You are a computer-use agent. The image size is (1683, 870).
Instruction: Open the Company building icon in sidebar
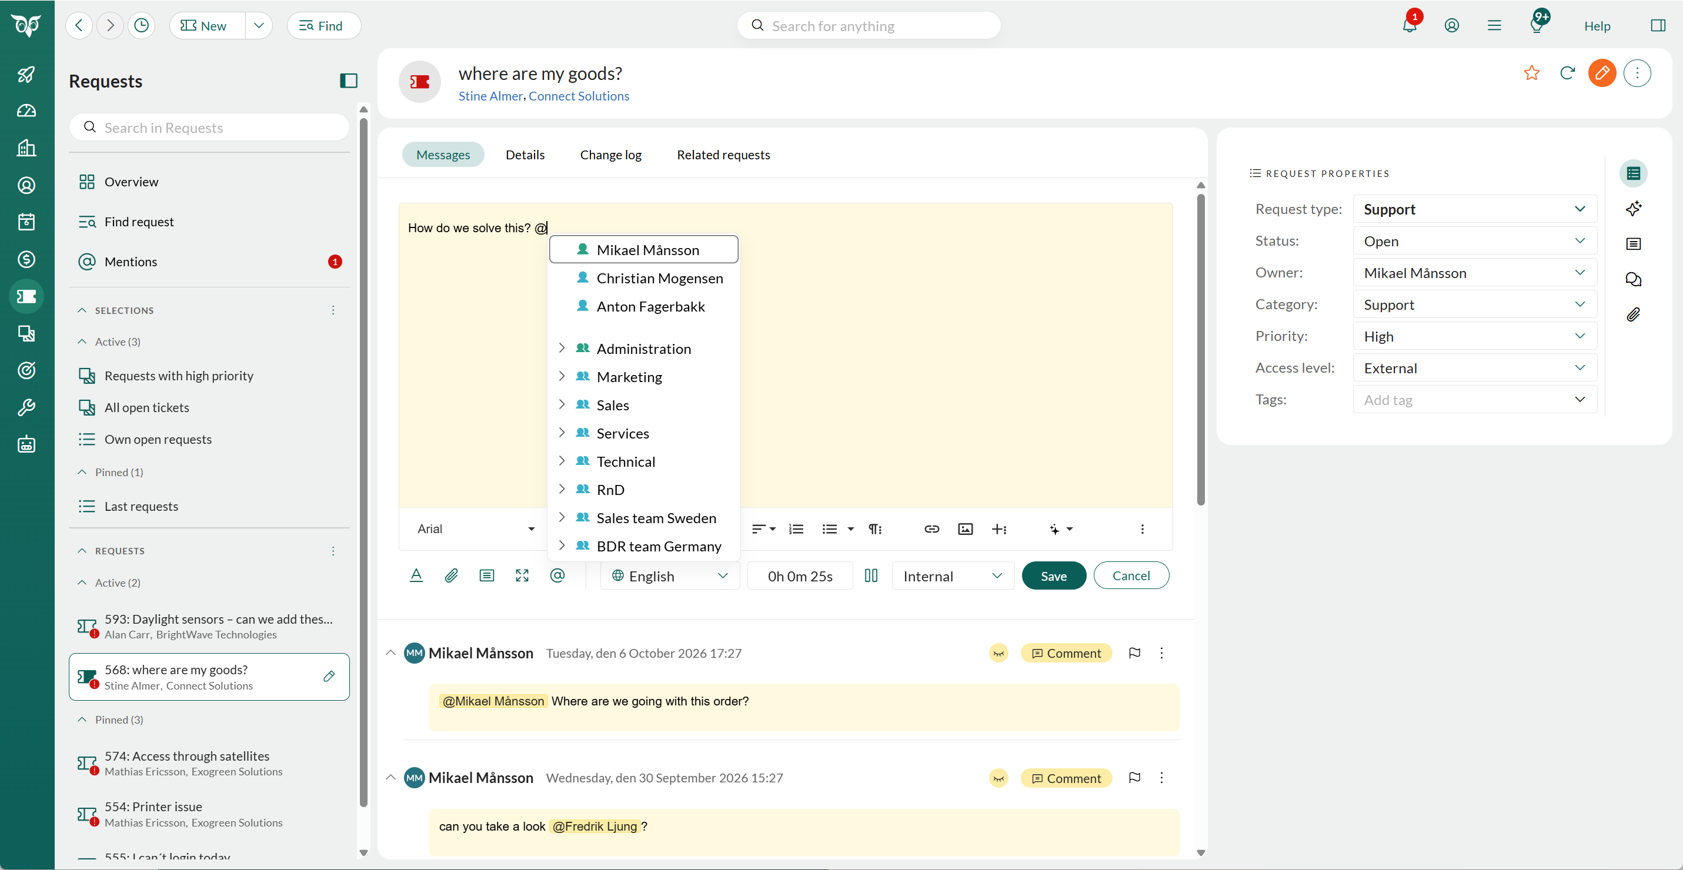(26, 148)
